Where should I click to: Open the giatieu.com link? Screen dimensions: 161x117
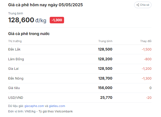coord(57,106)
